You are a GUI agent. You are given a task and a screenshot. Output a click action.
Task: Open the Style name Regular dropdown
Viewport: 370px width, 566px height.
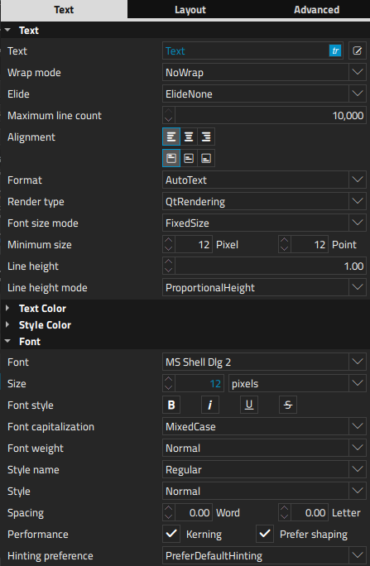(264, 470)
